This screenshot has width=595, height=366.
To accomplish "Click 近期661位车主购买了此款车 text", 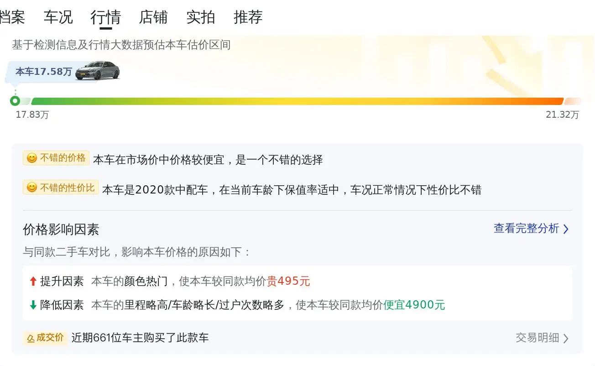I will [140, 338].
